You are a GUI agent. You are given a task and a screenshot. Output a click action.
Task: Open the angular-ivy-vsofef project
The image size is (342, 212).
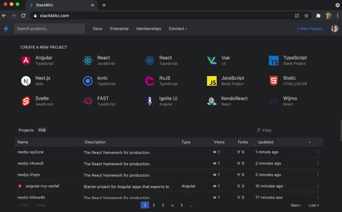coord(43,186)
